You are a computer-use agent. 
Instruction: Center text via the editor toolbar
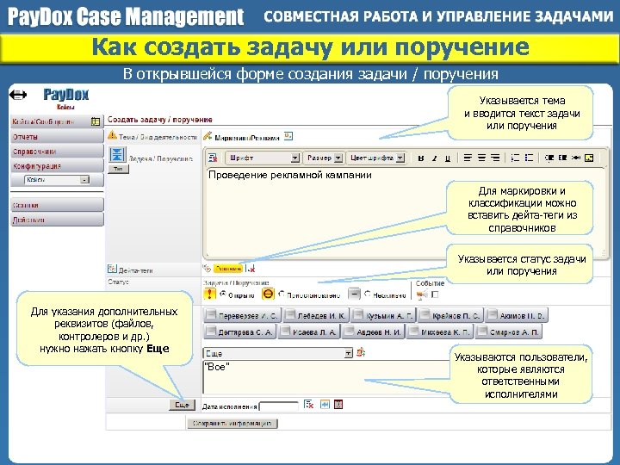(x=481, y=158)
